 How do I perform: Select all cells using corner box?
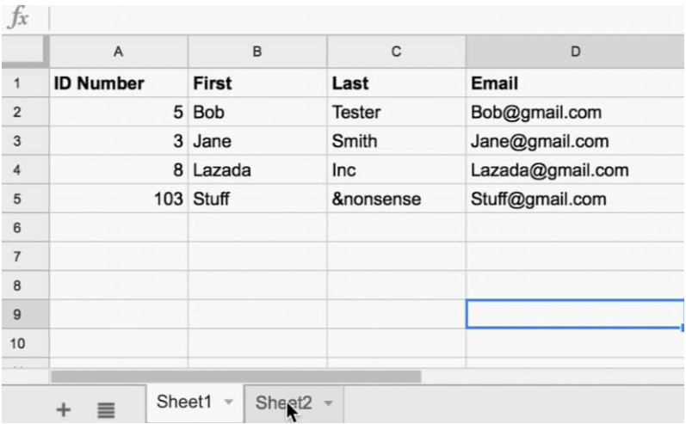click(24, 52)
